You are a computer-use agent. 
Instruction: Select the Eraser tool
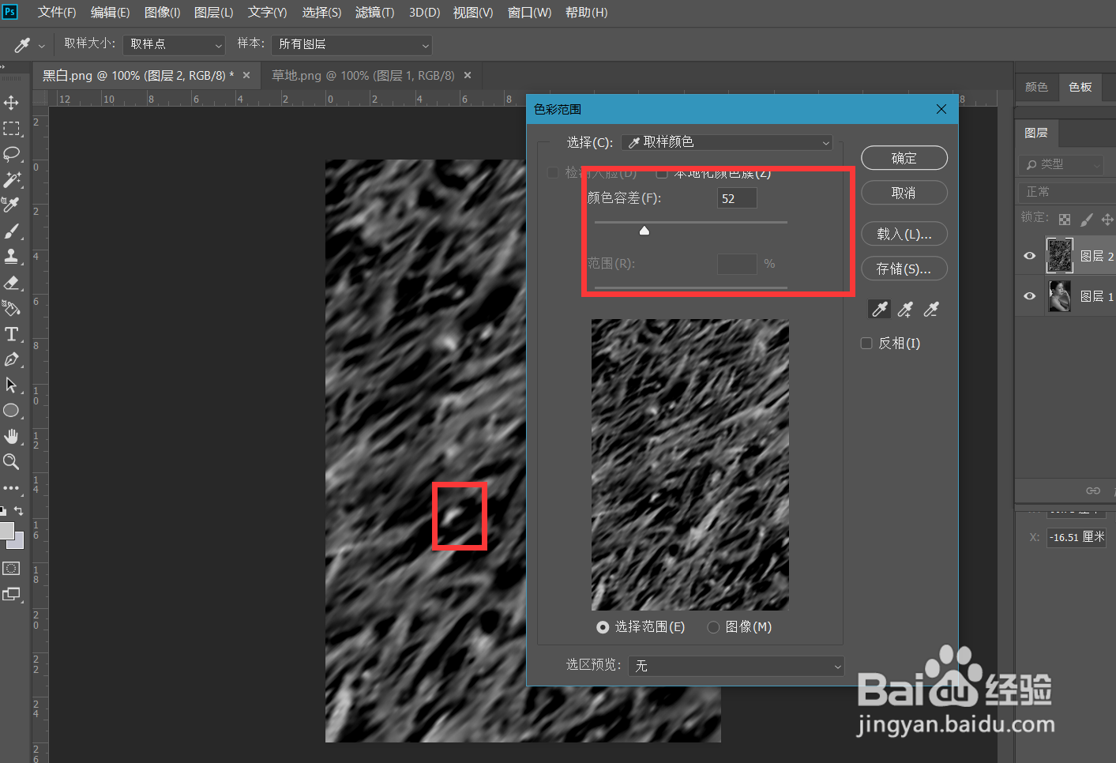pyautogui.click(x=13, y=283)
